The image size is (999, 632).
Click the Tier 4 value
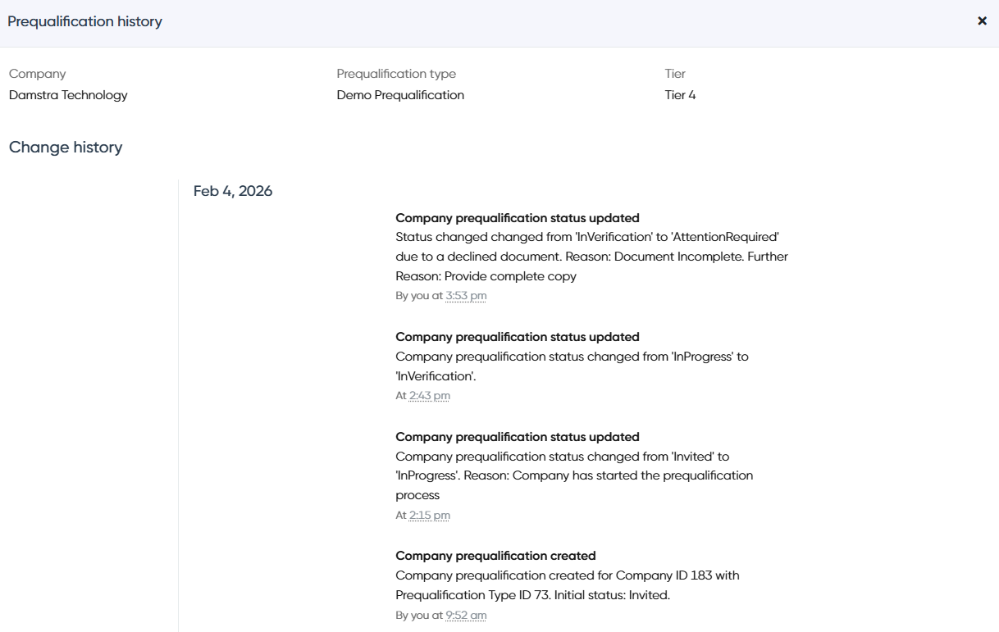click(x=680, y=95)
